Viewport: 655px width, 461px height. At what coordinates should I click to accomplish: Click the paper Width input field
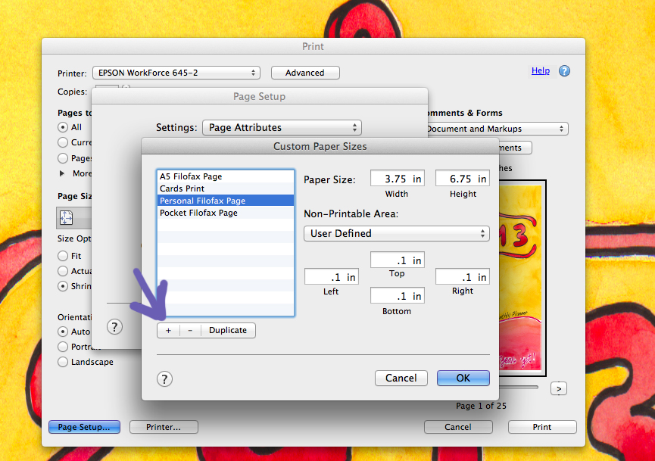(396, 179)
